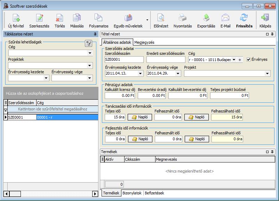Open contract Érvényesség vége date picker
This screenshot has height=201, width=279.
178,73
